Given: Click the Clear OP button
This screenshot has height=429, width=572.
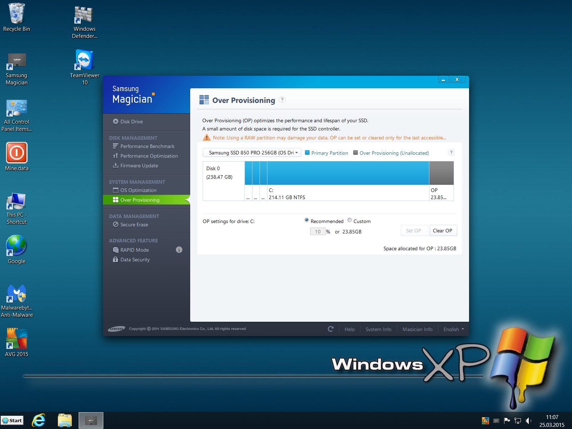Looking at the screenshot, I should (443, 231).
